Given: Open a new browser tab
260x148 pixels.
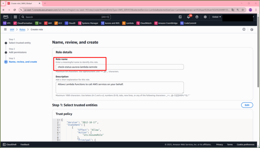Looking at the screenshot, I should (x=45, y=3).
